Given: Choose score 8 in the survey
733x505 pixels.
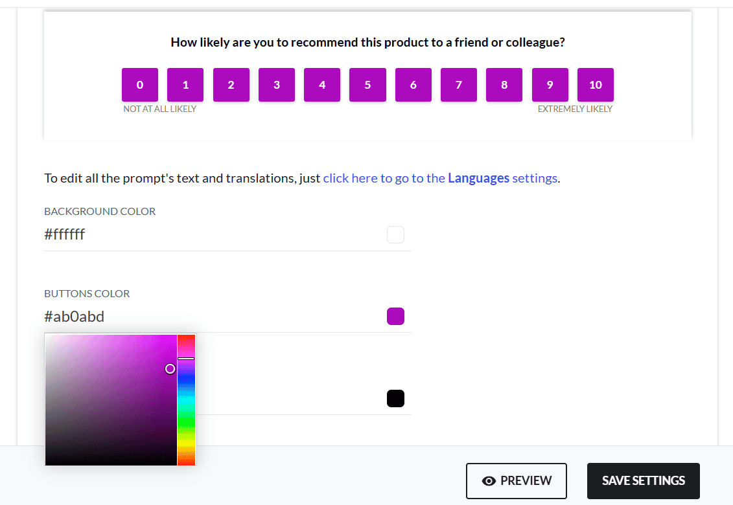Looking at the screenshot, I should 504,85.
